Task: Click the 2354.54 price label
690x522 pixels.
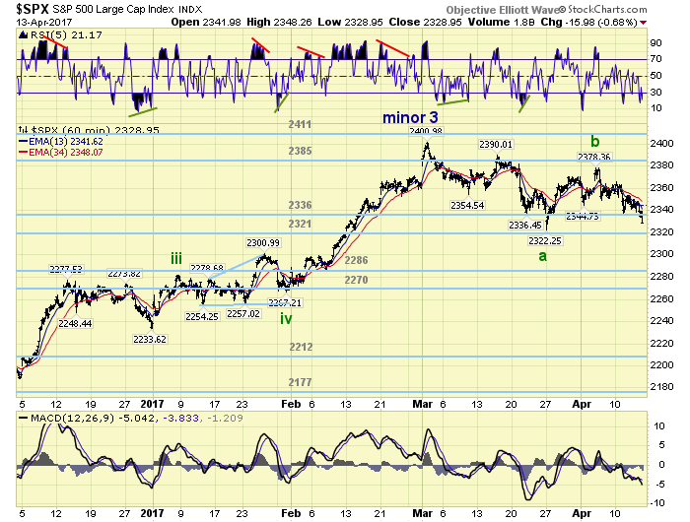Action: click(x=467, y=206)
